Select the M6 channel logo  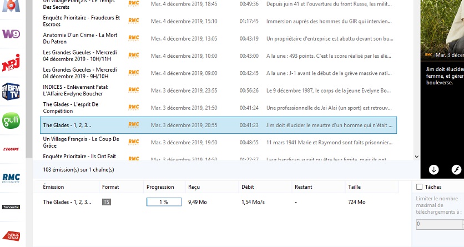click(11, 6)
